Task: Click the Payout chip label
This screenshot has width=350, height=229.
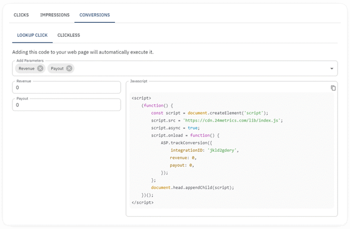Action: [57, 68]
